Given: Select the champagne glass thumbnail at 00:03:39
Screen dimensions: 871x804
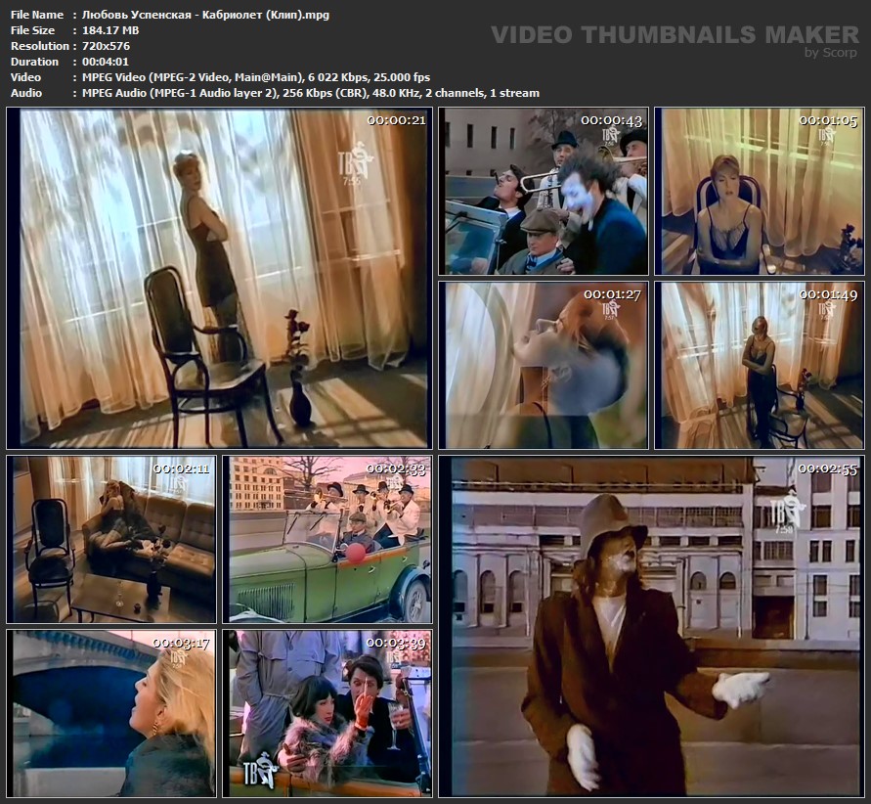Looking at the screenshot, I should [329, 713].
